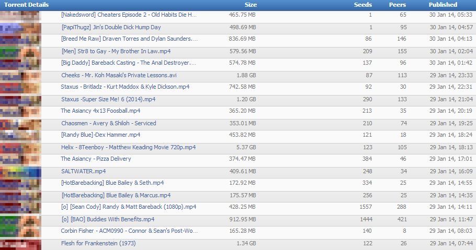Open Chaosmen - Avery & Shiloh torrent
The image size is (476, 250).
point(109,123)
